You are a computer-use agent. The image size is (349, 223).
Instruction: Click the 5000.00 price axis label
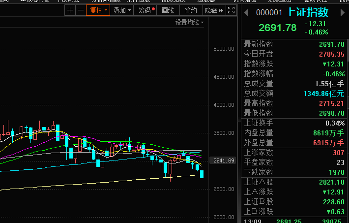tap(224, 49)
